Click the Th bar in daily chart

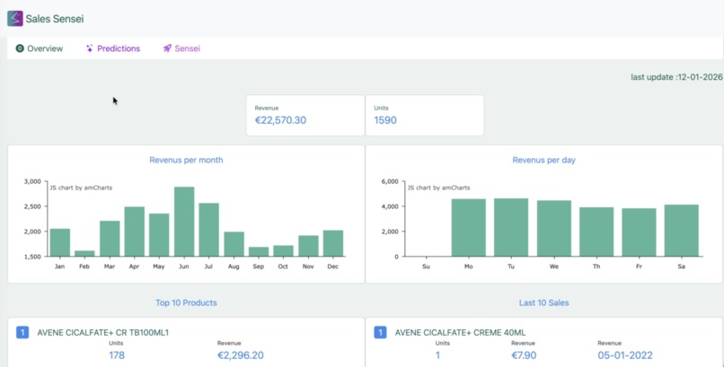pos(596,232)
